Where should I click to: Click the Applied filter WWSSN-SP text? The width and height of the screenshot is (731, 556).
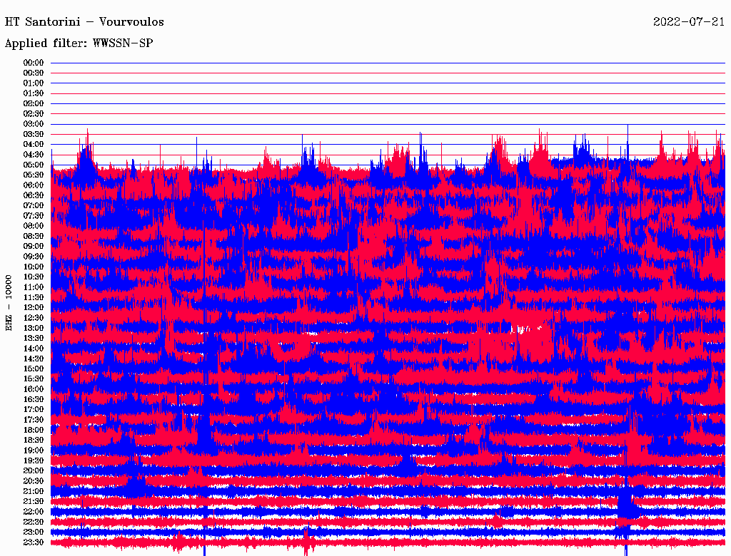pos(79,43)
